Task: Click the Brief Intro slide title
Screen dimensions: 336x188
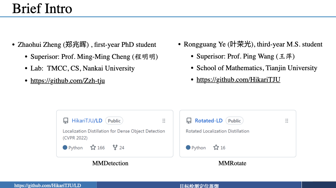Action: coord(42,8)
